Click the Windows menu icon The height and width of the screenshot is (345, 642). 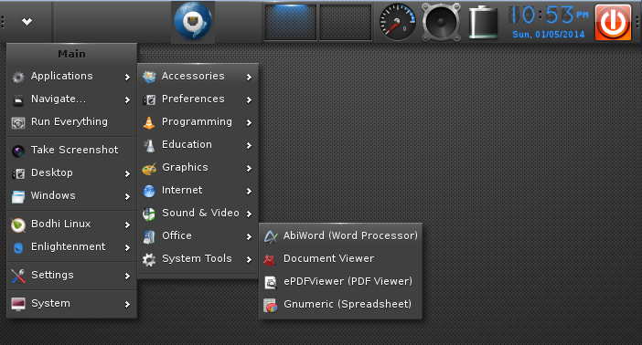click(x=18, y=196)
